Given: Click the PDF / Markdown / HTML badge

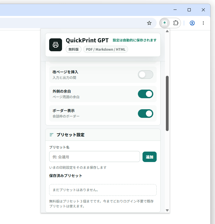Looking at the screenshot, I should tap(106, 49).
